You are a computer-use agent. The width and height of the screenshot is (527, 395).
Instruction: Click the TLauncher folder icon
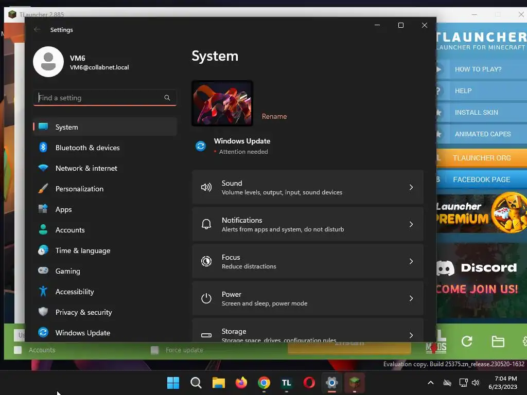click(x=498, y=342)
